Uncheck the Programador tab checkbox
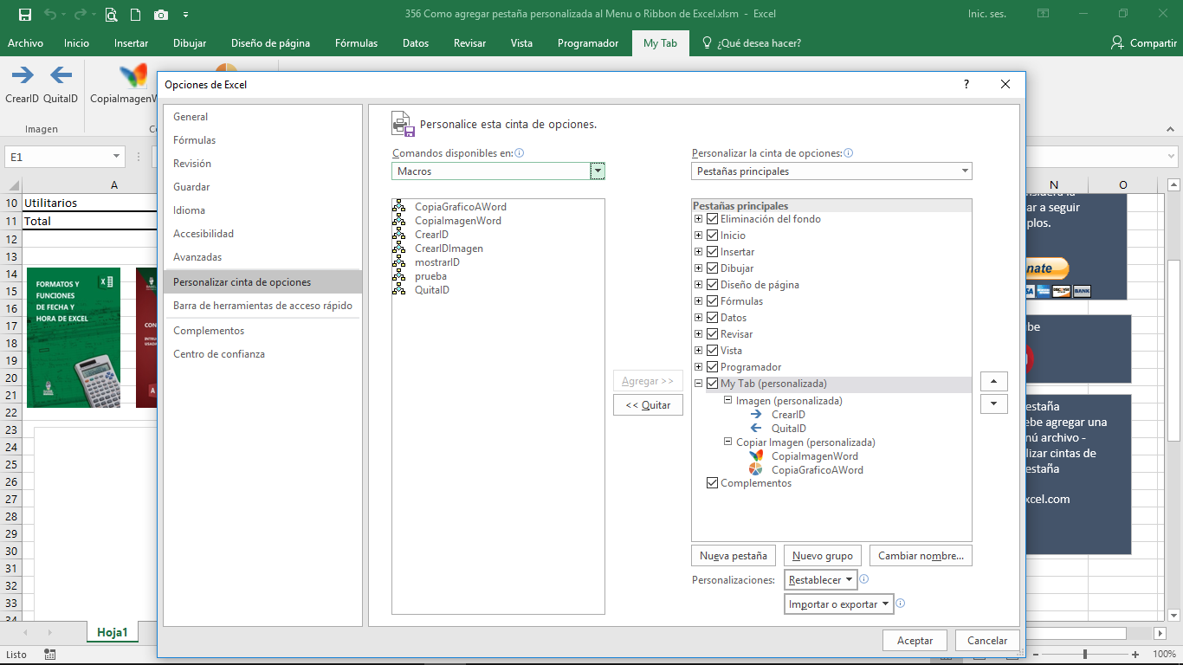Screen dimensions: 1183x665 point(713,367)
